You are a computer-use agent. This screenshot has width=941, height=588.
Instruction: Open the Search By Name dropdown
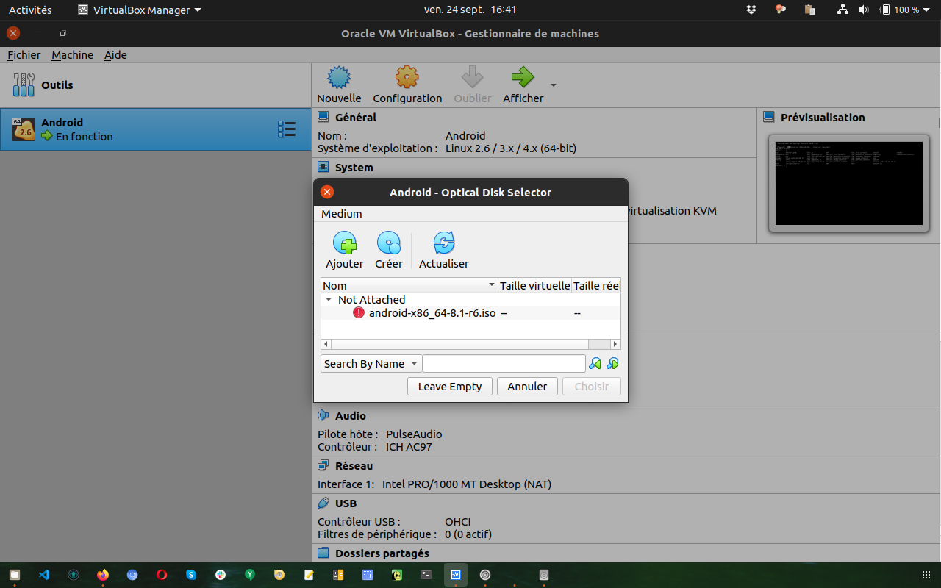371,364
